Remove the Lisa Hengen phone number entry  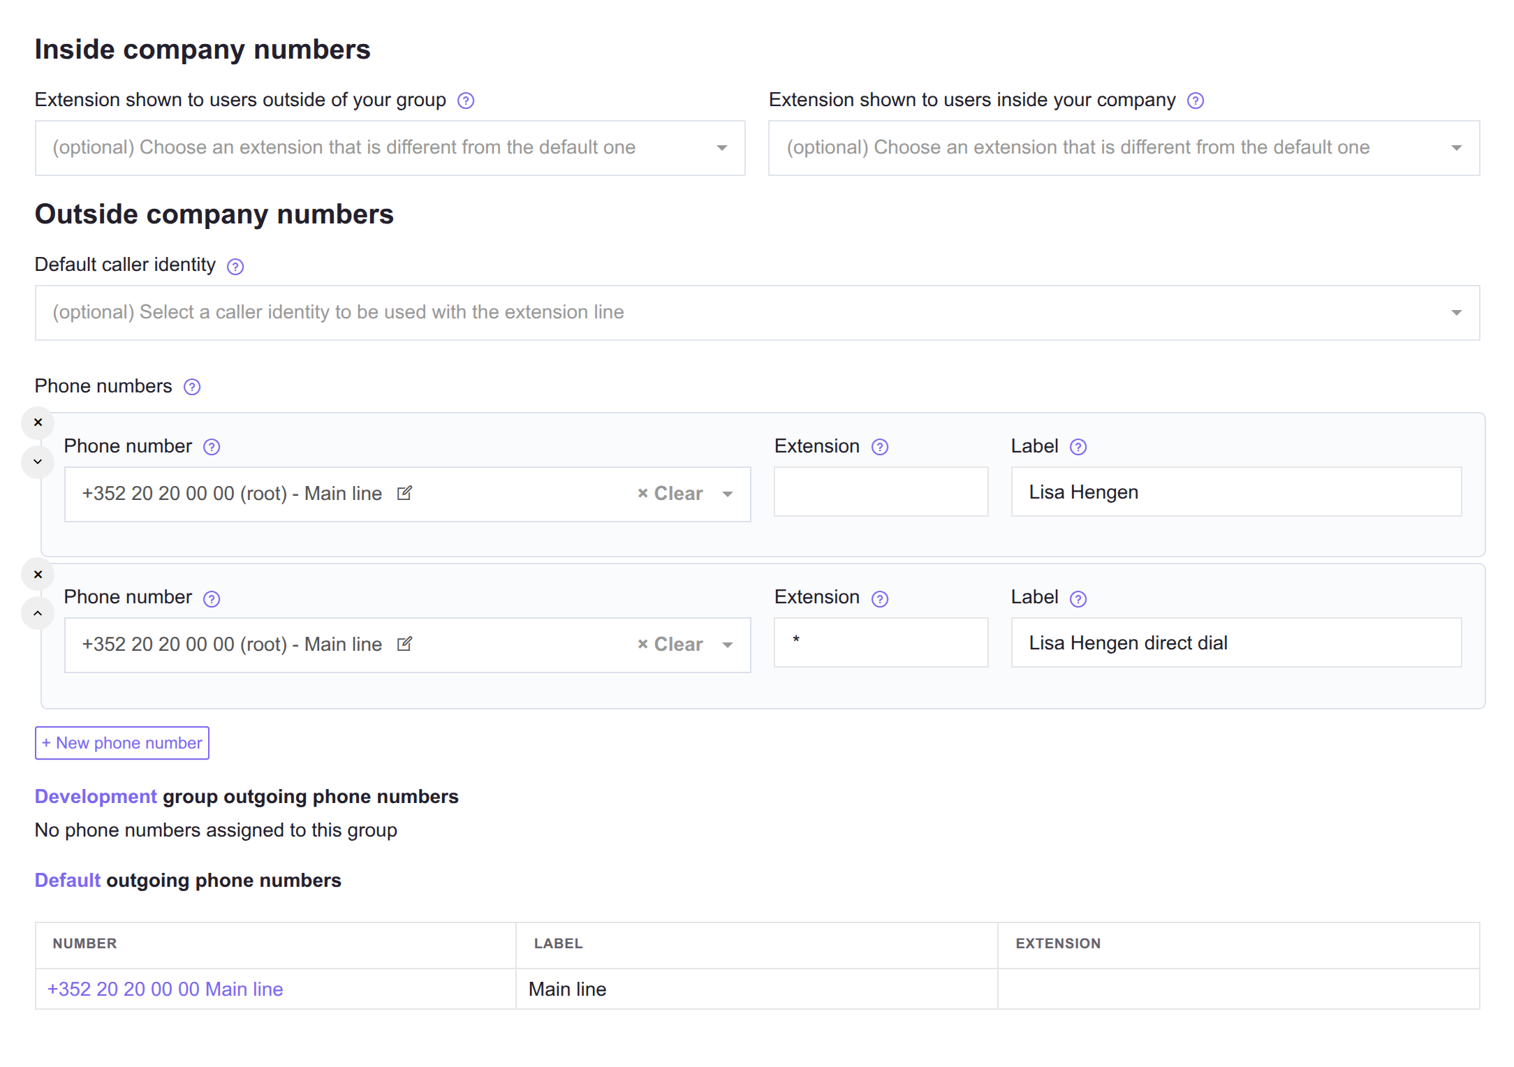(38, 422)
